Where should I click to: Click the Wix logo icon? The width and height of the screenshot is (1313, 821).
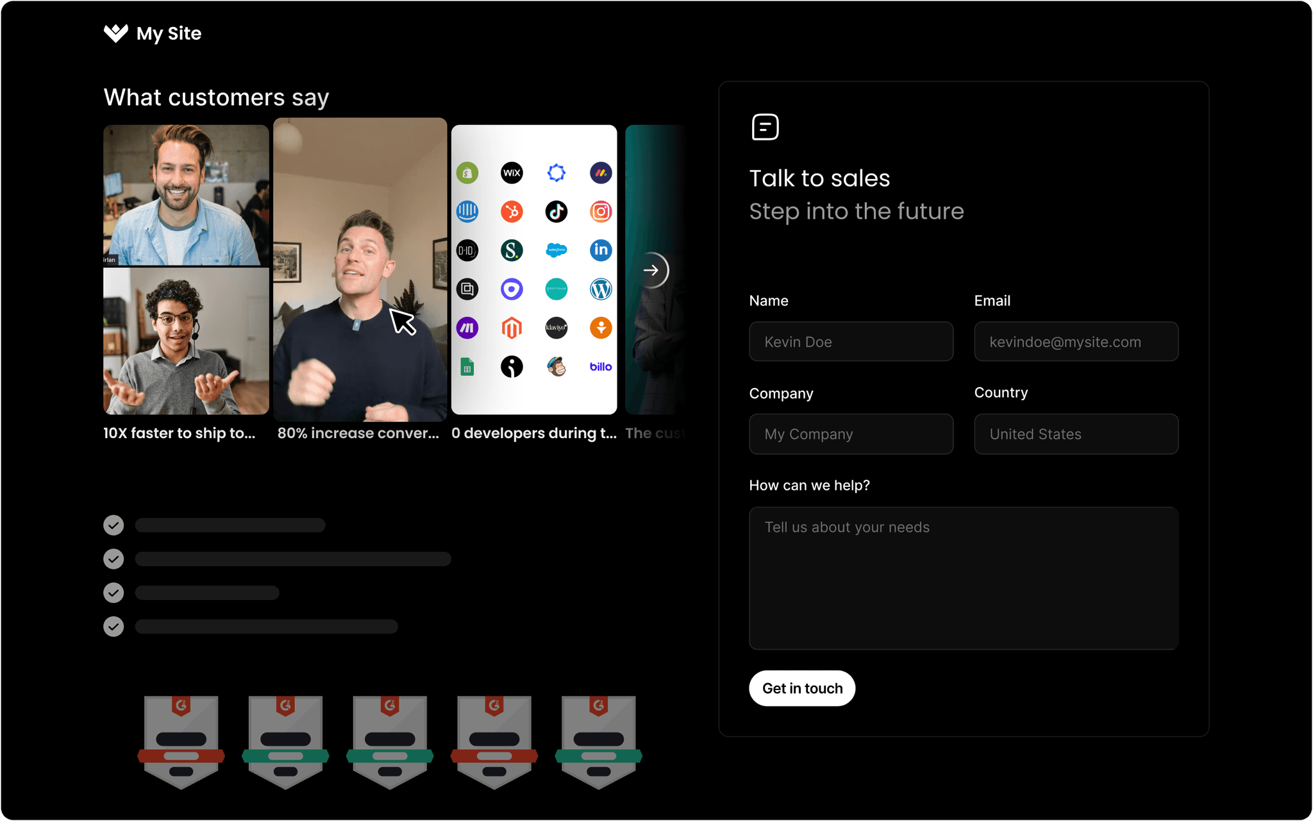click(512, 173)
